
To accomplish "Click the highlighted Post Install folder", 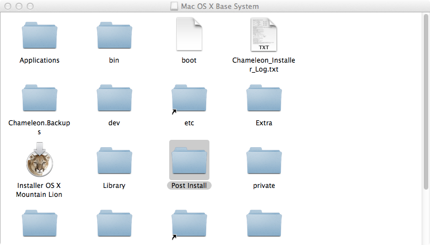I will click(x=189, y=161).
